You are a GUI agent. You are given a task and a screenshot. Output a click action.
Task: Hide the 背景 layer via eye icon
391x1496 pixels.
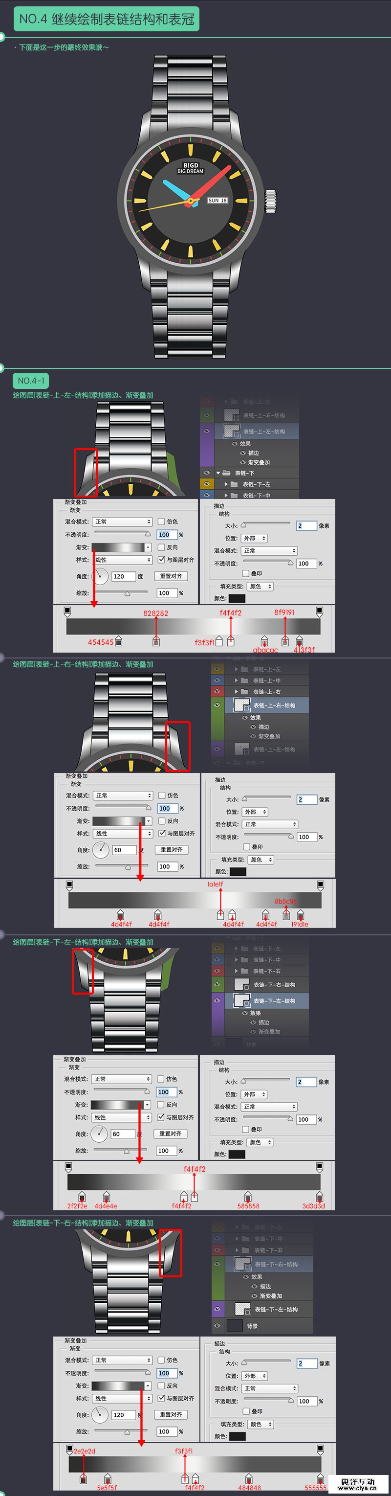217,1326
